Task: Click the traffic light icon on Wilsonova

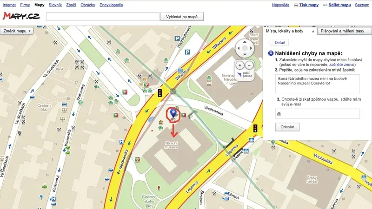Action: point(160,93)
